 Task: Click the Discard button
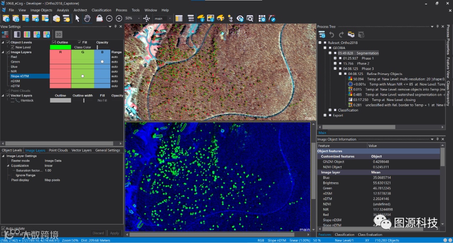pos(98,233)
